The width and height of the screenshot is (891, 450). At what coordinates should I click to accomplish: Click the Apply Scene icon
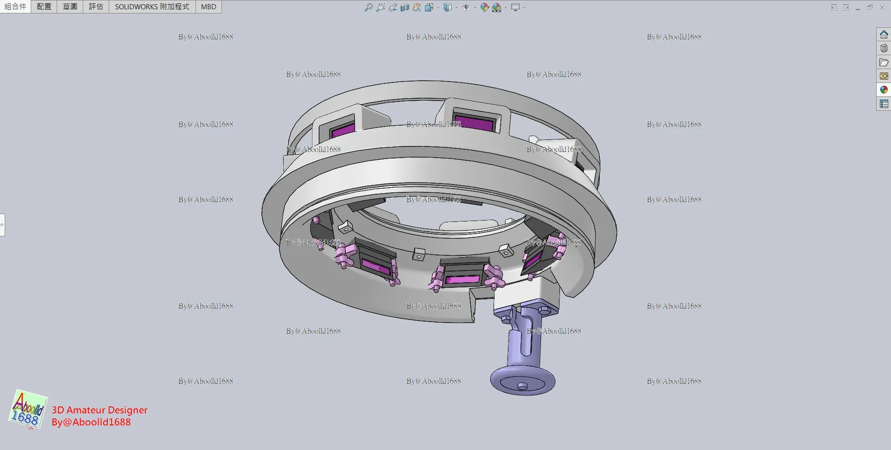point(496,7)
